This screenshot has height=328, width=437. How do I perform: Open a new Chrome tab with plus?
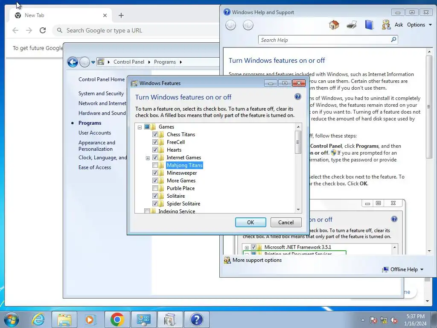tap(121, 15)
